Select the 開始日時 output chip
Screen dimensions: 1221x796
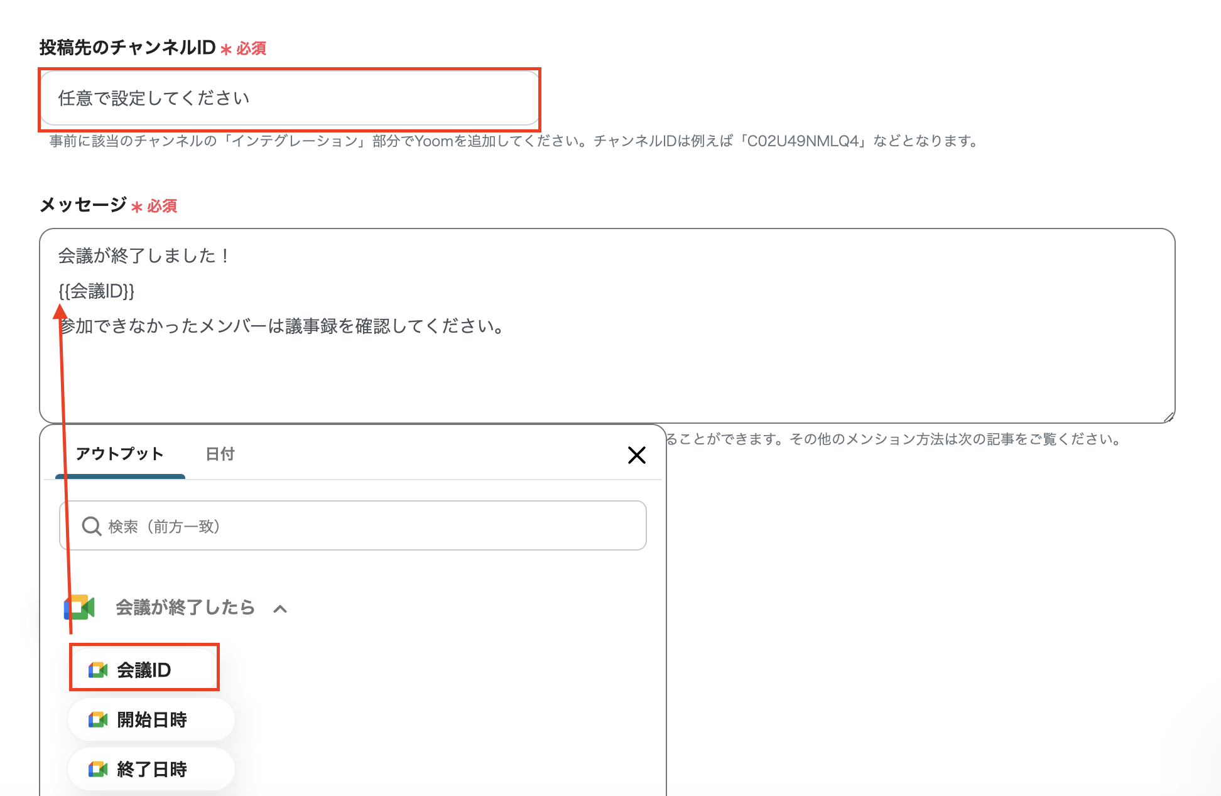click(x=151, y=719)
